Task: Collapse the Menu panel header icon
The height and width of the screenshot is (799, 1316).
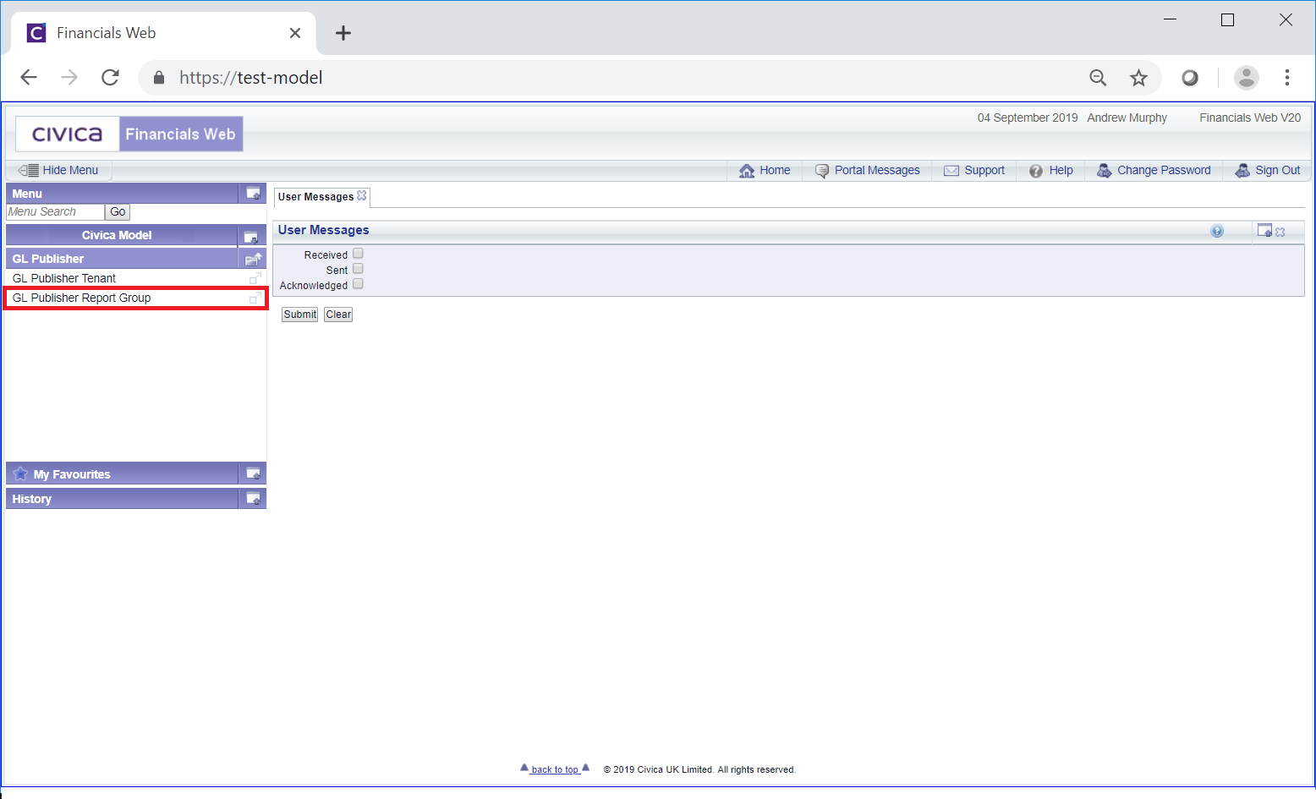Action: 253,194
